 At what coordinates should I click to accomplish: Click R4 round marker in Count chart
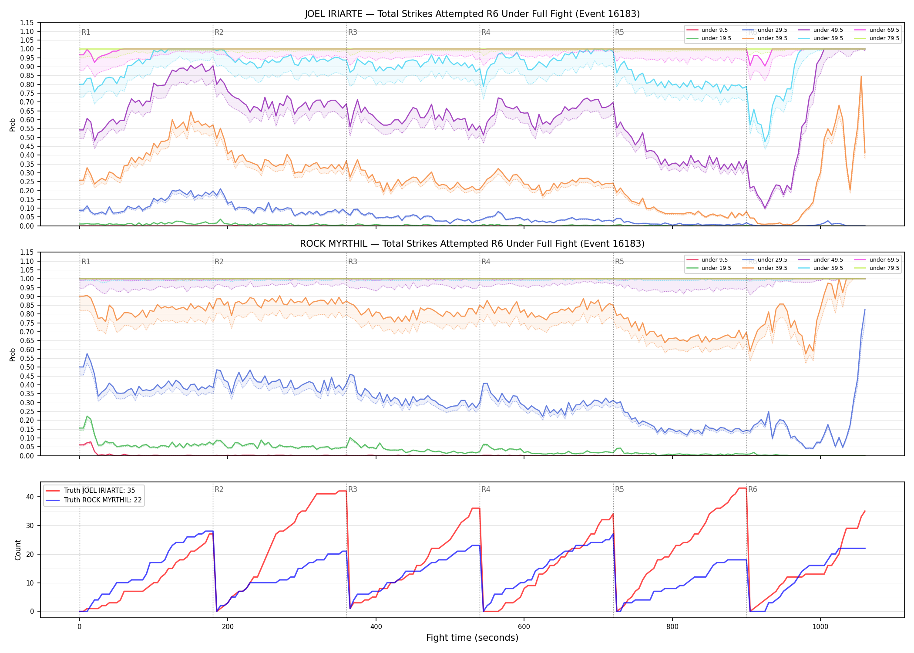[x=486, y=489]
